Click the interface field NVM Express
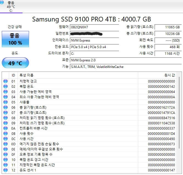 click(94, 40)
